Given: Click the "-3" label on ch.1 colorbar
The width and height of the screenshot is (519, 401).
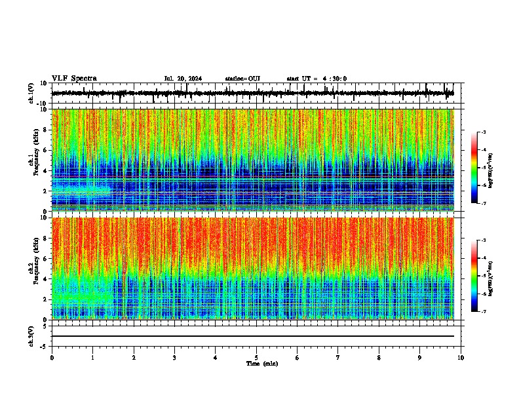Looking at the screenshot, I should pyautogui.click(x=484, y=132).
